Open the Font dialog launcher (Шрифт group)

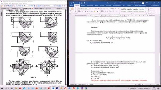(x=100, y=14)
